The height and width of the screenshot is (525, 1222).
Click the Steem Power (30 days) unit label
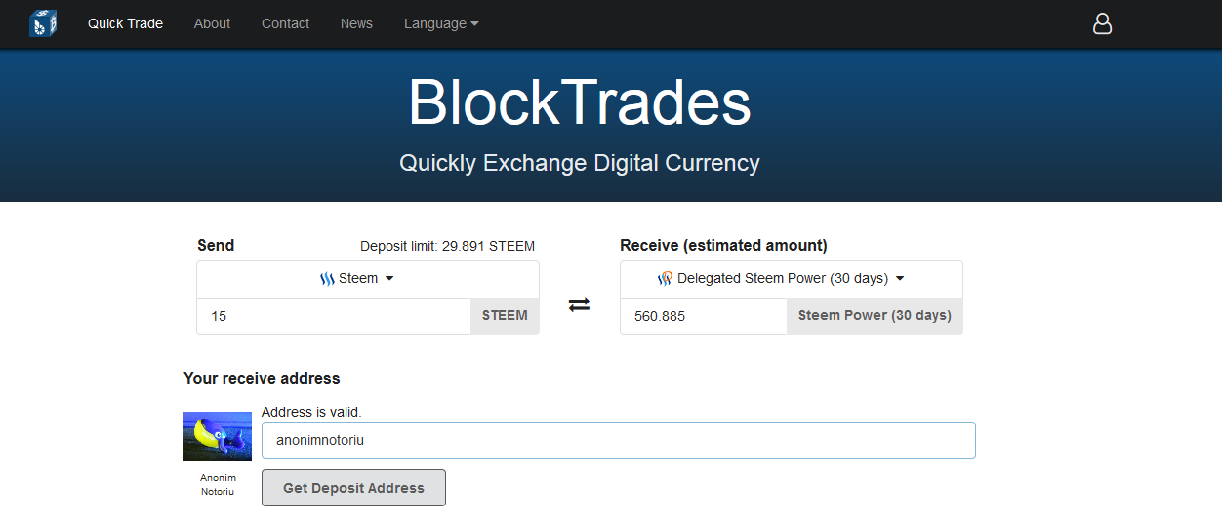[x=875, y=316]
